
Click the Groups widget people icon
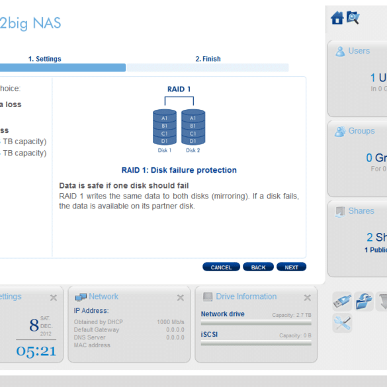tap(340, 131)
